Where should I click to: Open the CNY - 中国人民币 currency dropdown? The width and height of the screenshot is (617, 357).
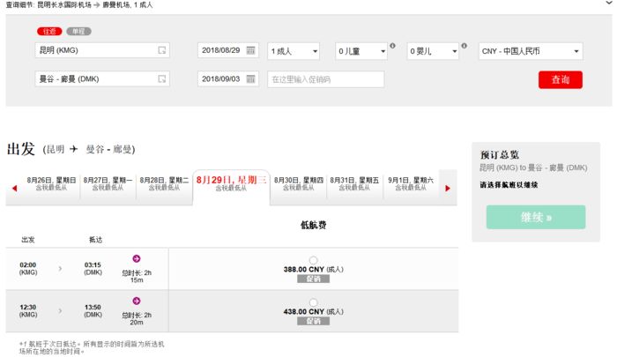point(531,51)
